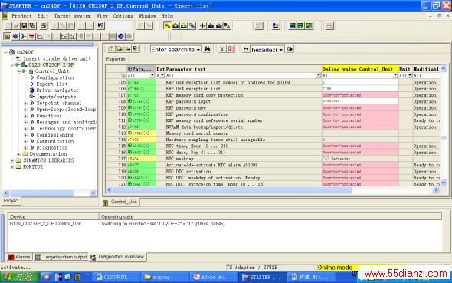452x283 pixels.
Task: Click the first icon on expert list toolbar
Action: (x=110, y=49)
